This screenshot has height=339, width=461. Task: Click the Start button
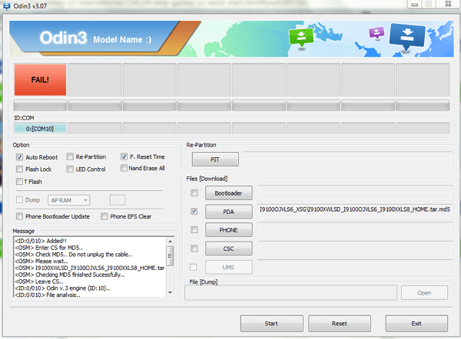[271, 324]
